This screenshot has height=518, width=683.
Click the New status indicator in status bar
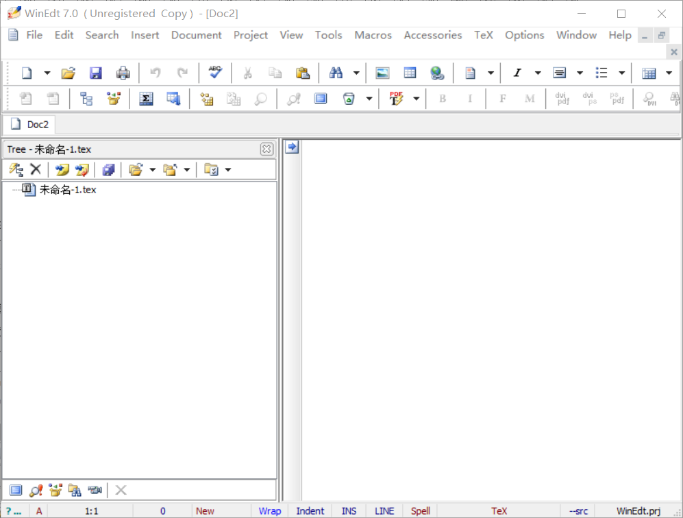[x=205, y=510]
